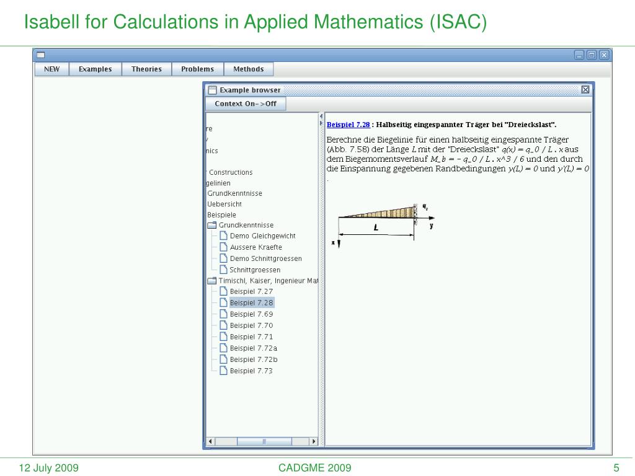Open the Examples menu button

tap(95, 69)
